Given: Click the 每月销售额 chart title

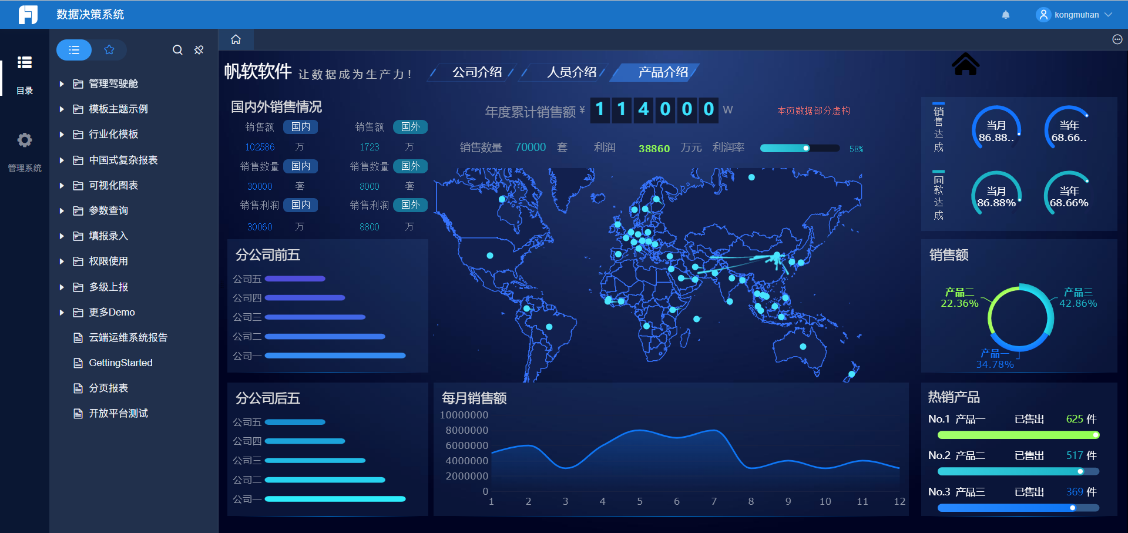Looking at the screenshot, I should tap(474, 398).
